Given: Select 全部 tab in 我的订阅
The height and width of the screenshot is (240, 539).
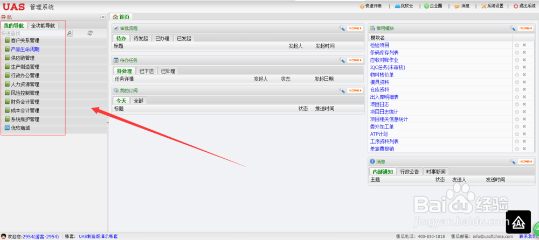Looking at the screenshot, I should (x=139, y=101).
